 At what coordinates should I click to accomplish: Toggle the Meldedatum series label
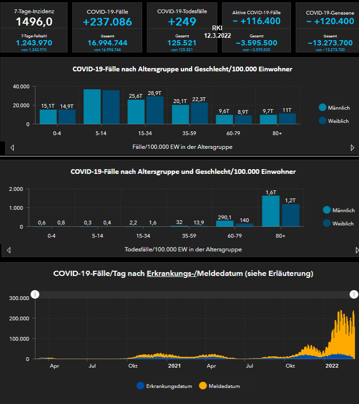(224, 386)
